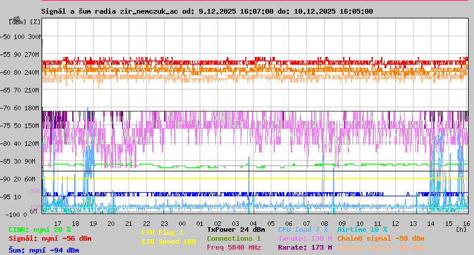Click the 'Šum: nyní -94 dBm' legend entry
The width and height of the screenshot is (474, 255).
[44, 250]
